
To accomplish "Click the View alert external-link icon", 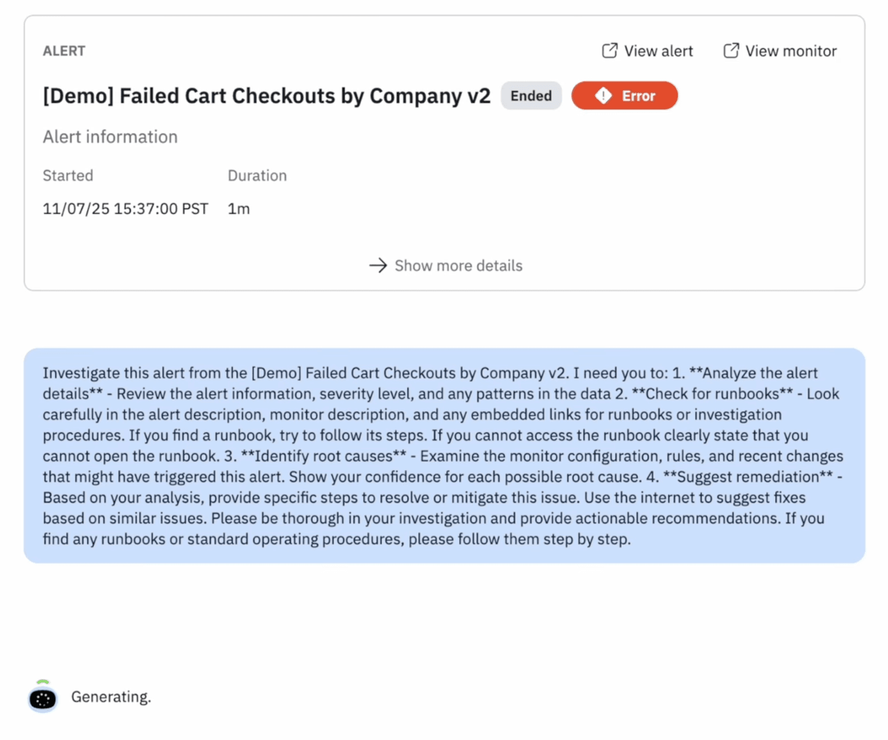I will pos(609,51).
